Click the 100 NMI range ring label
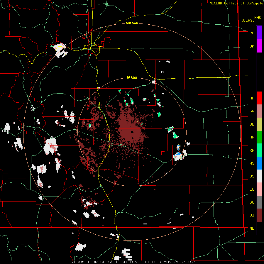The image size is (264, 264). point(132,23)
